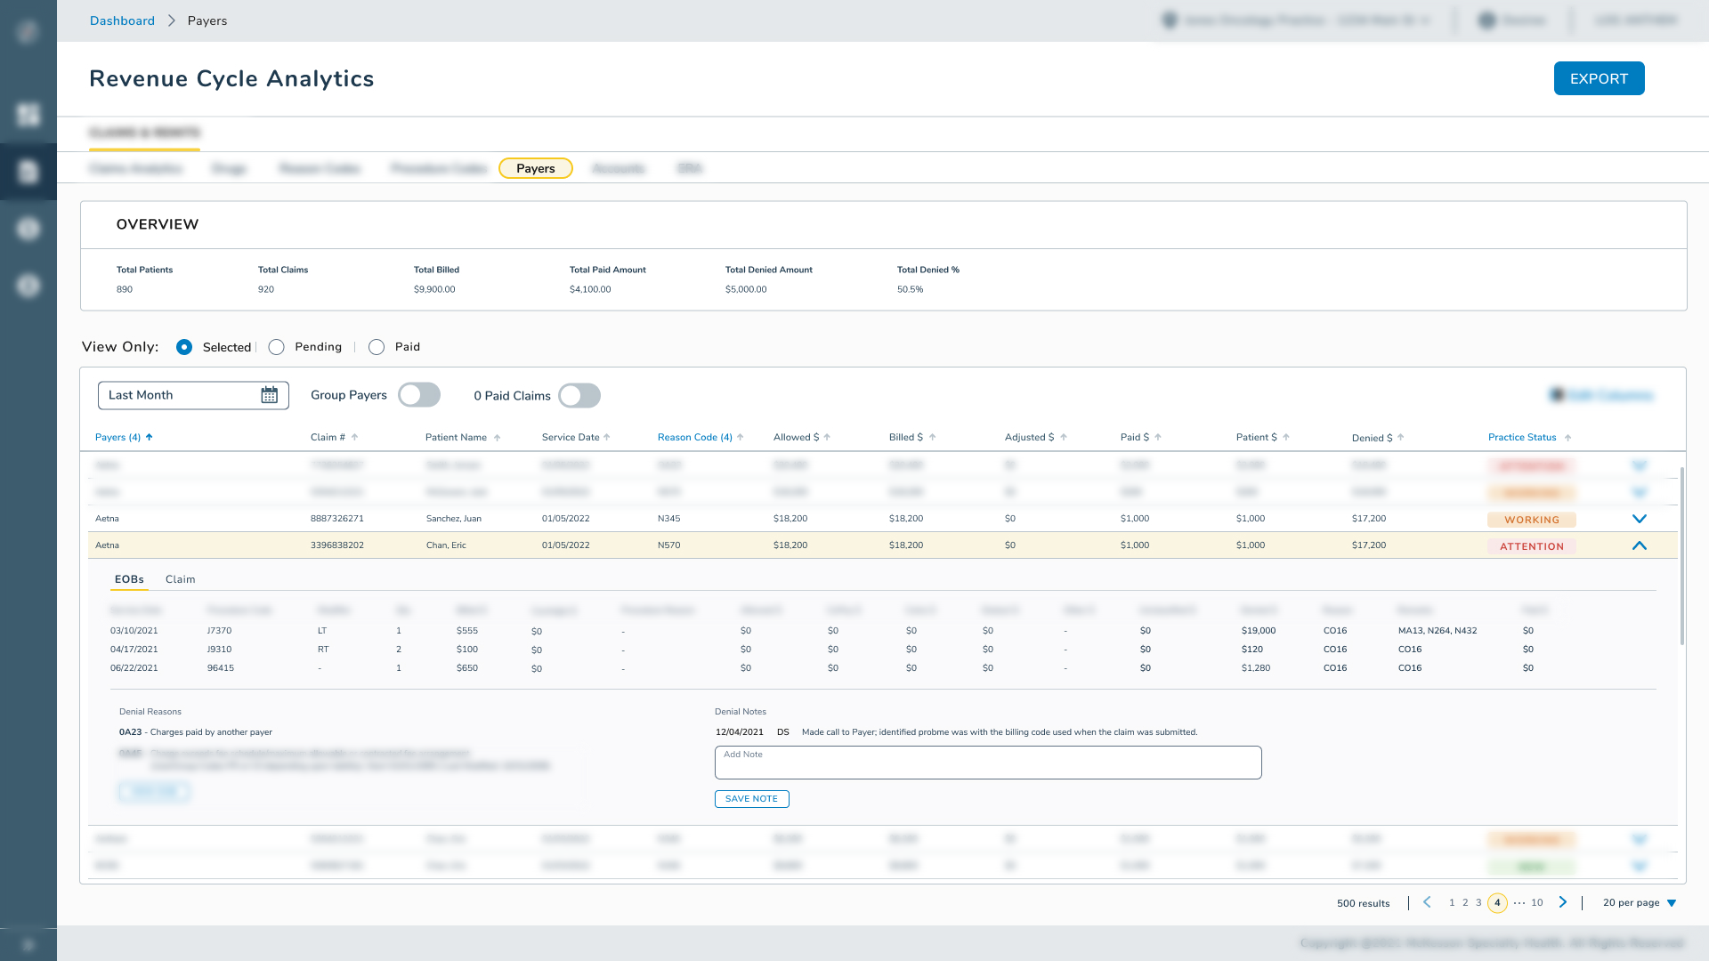Click procedure code 96415 in EOBs
1709x961 pixels.
[220, 668]
